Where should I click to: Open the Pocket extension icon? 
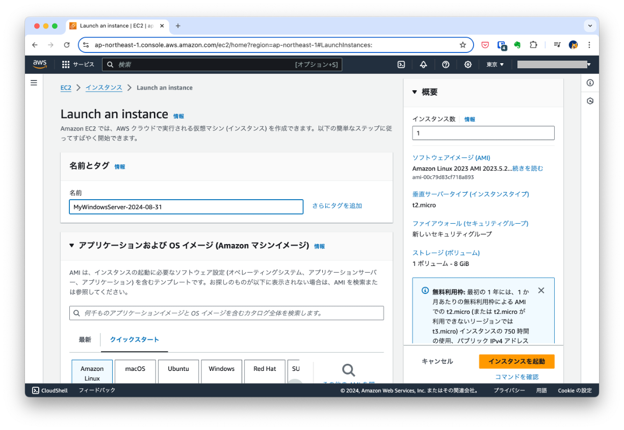[x=485, y=45]
